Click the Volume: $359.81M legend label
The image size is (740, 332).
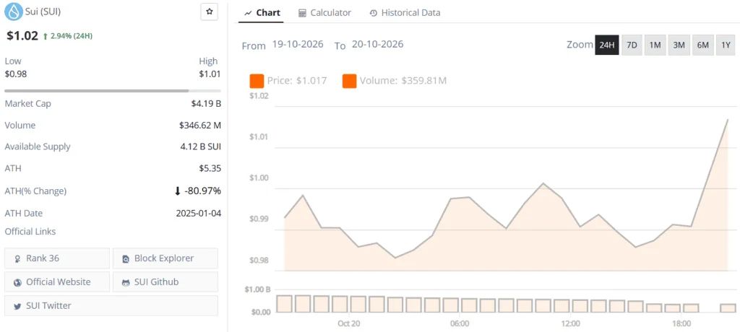tap(403, 81)
